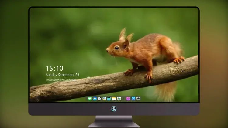Open the green Messages app in dock
Image resolution: width=228 pixels, height=128 pixels.
(90, 99)
